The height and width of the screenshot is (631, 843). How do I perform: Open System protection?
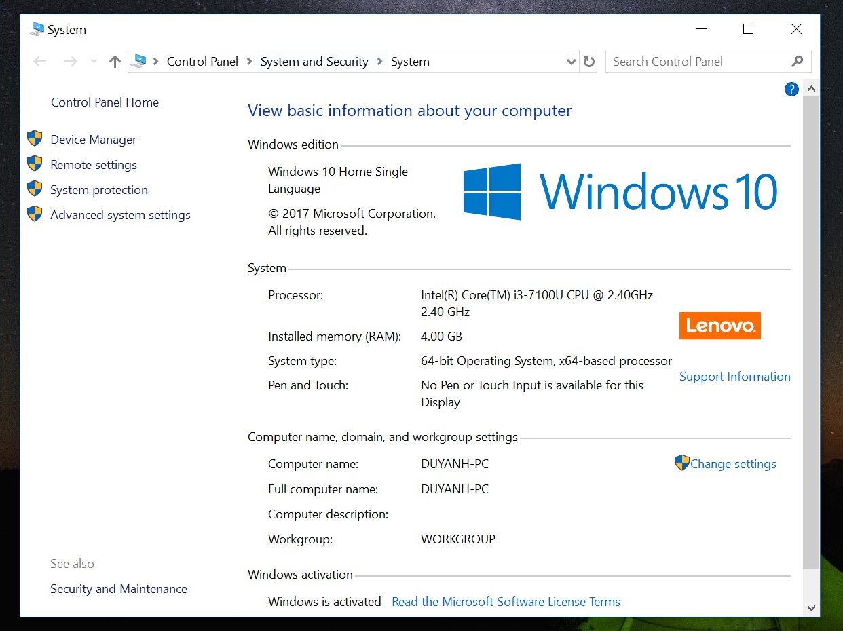99,190
